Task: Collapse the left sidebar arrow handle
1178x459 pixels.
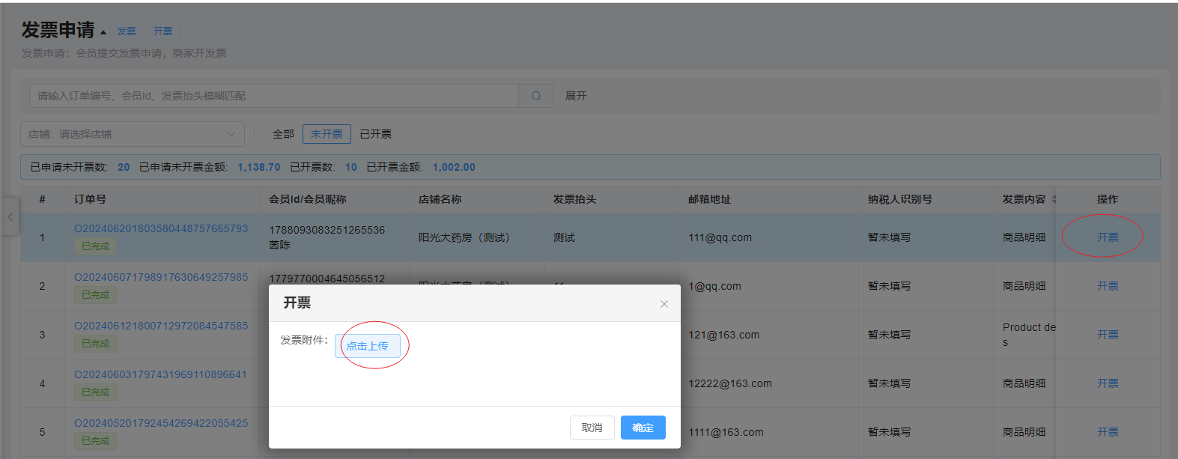Action: pos(10,217)
